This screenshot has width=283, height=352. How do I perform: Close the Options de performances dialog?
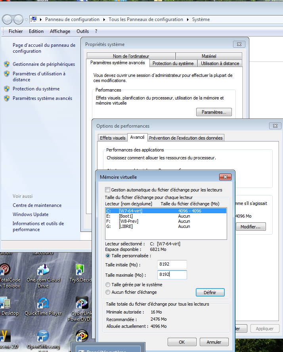pos(275,126)
